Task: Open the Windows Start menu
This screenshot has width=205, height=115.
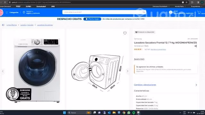Action: tap(64, 113)
